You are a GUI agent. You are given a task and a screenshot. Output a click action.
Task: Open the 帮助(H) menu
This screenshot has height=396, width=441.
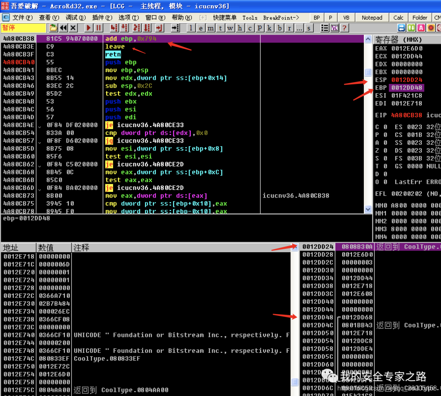(182, 18)
